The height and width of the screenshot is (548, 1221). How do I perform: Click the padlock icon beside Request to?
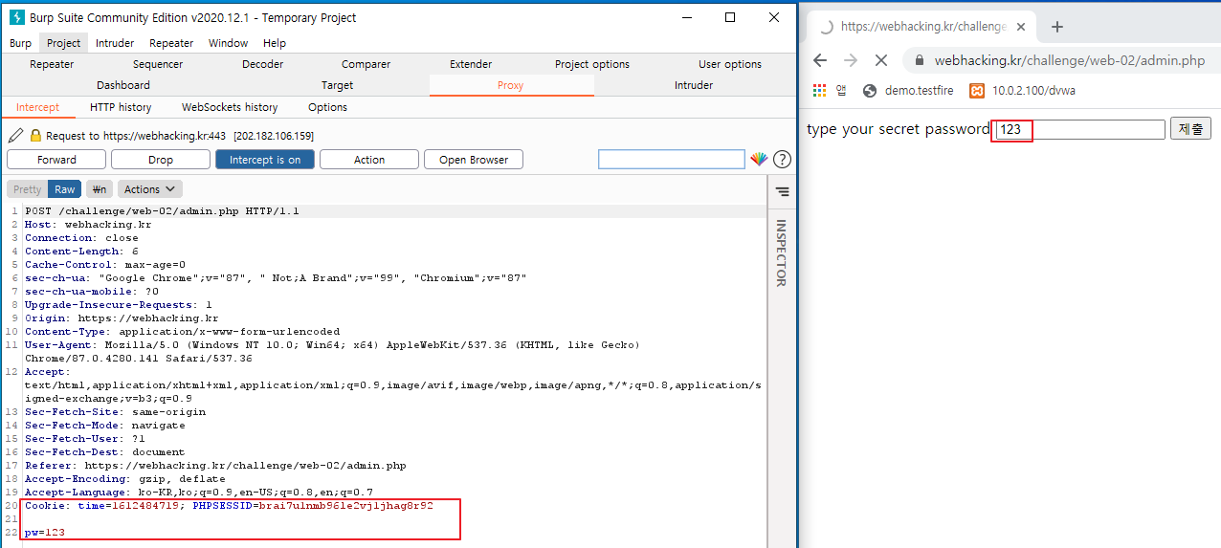(x=35, y=136)
